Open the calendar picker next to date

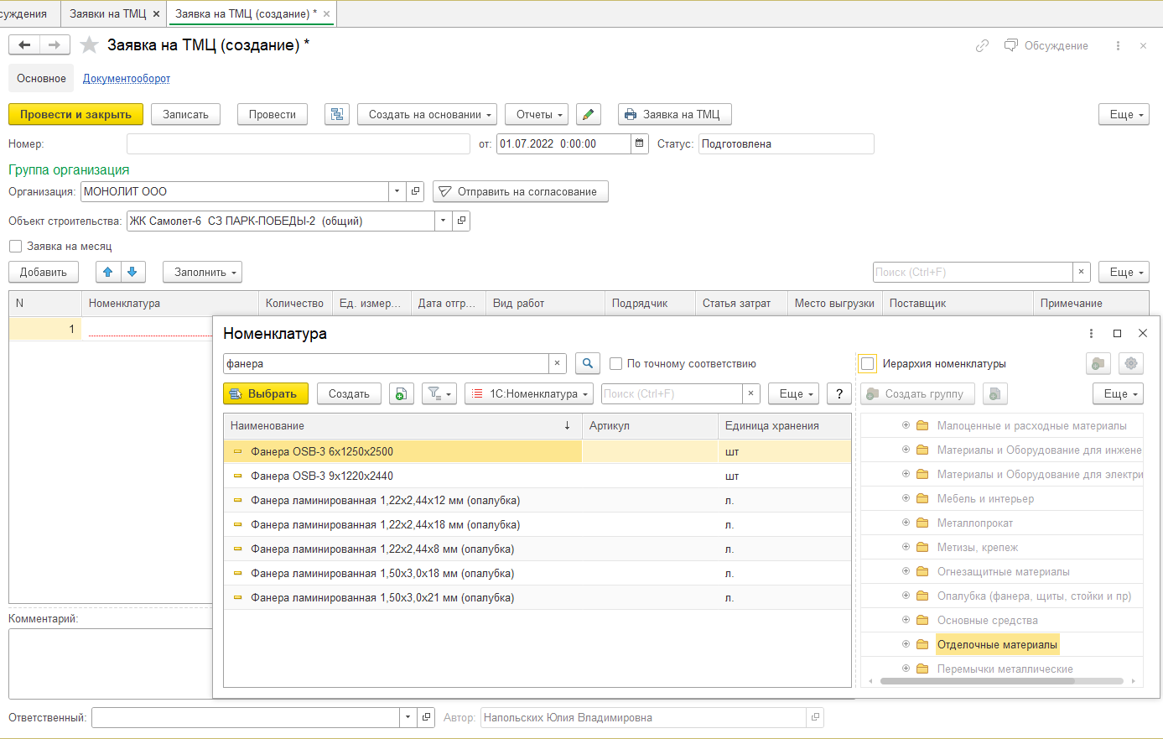640,144
